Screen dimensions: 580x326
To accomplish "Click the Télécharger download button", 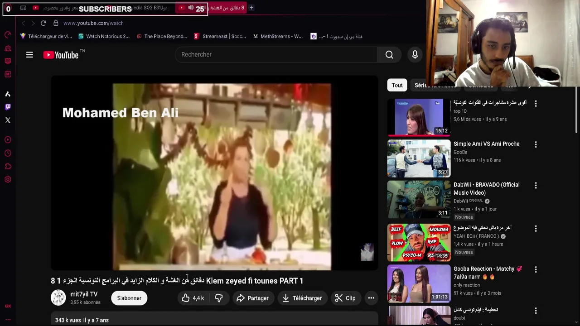I will click(302, 298).
